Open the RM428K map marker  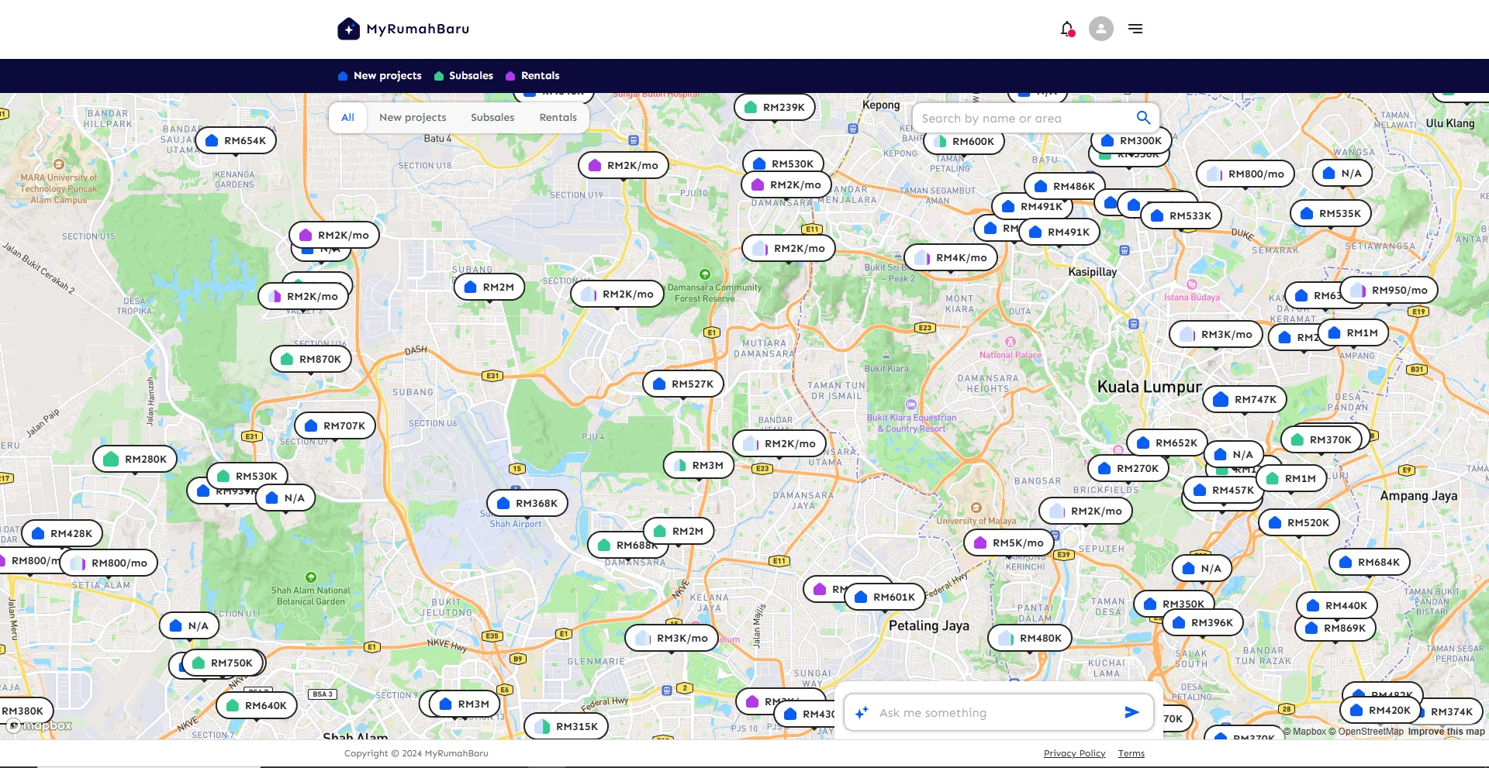click(x=62, y=534)
